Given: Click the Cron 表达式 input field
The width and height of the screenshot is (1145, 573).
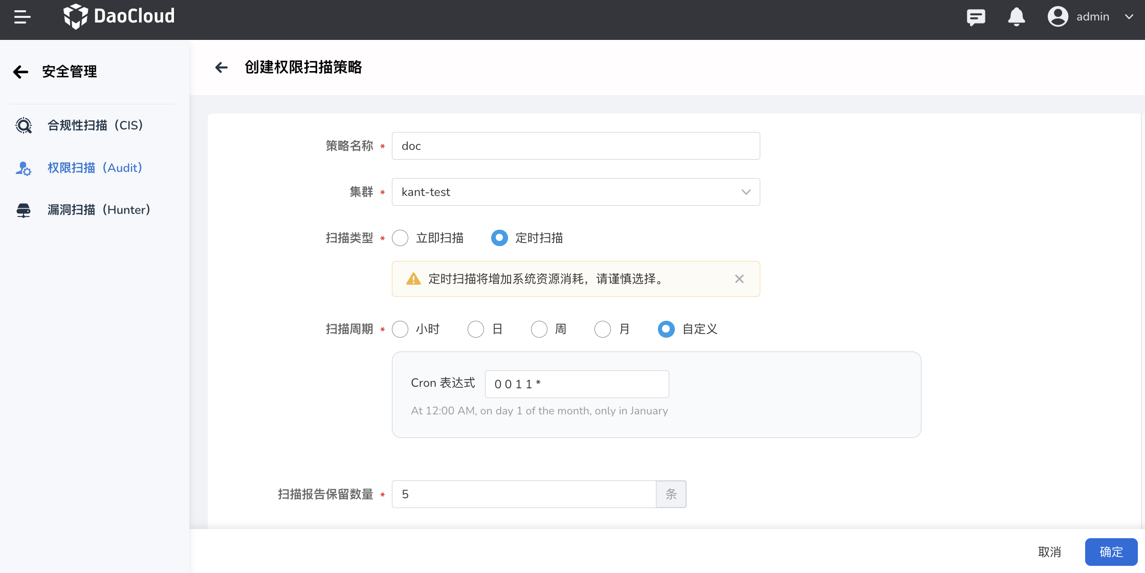Looking at the screenshot, I should click(x=577, y=384).
